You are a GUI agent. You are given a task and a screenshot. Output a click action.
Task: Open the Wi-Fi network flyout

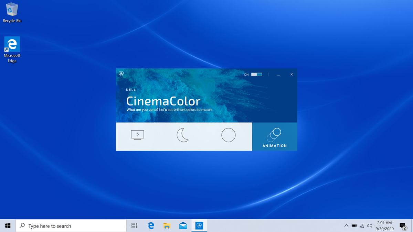pyautogui.click(x=362, y=226)
